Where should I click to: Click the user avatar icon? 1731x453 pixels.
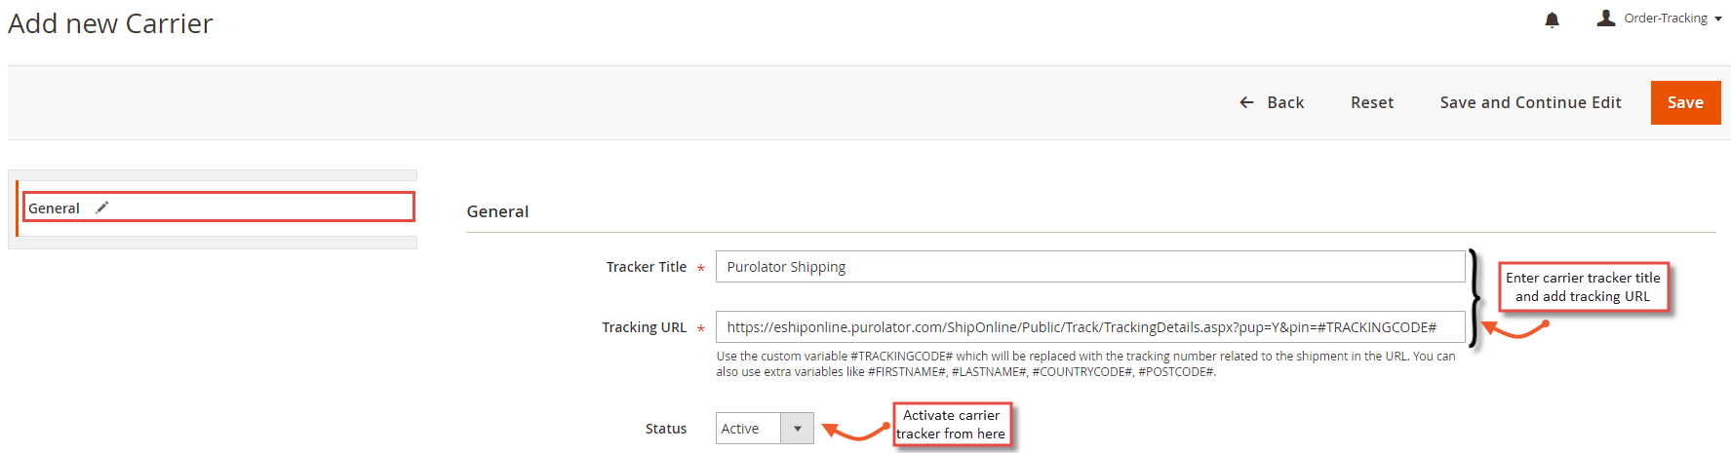pos(1606,18)
